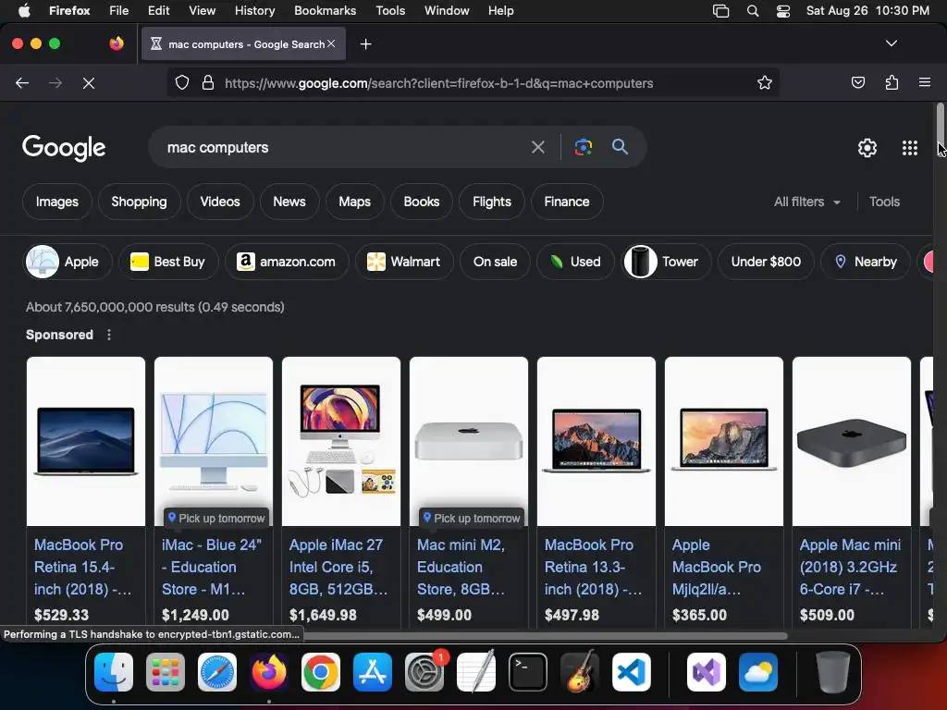Image resolution: width=947 pixels, height=710 pixels.
Task: Open Apple MacBook Pro Mjlq2ll/a link
Action: [717, 567]
